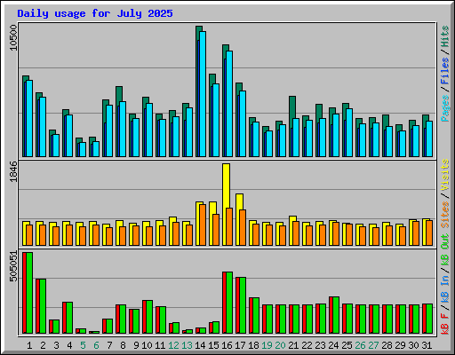Image resolution: width=455 pixels, height=355 pixels.
Task: Click the cyan pages bar for day 21
Action: pos(296,138)
